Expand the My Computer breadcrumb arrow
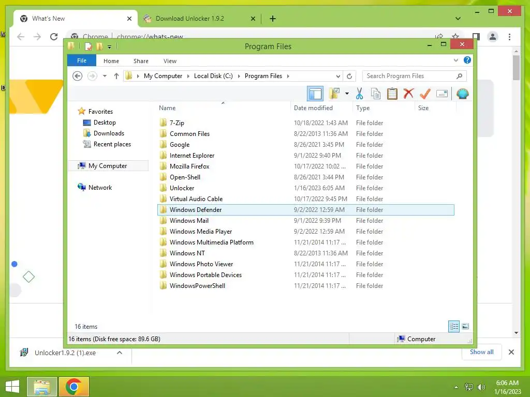530x397 pixels. pyautogui.click(x=188, y=77)
